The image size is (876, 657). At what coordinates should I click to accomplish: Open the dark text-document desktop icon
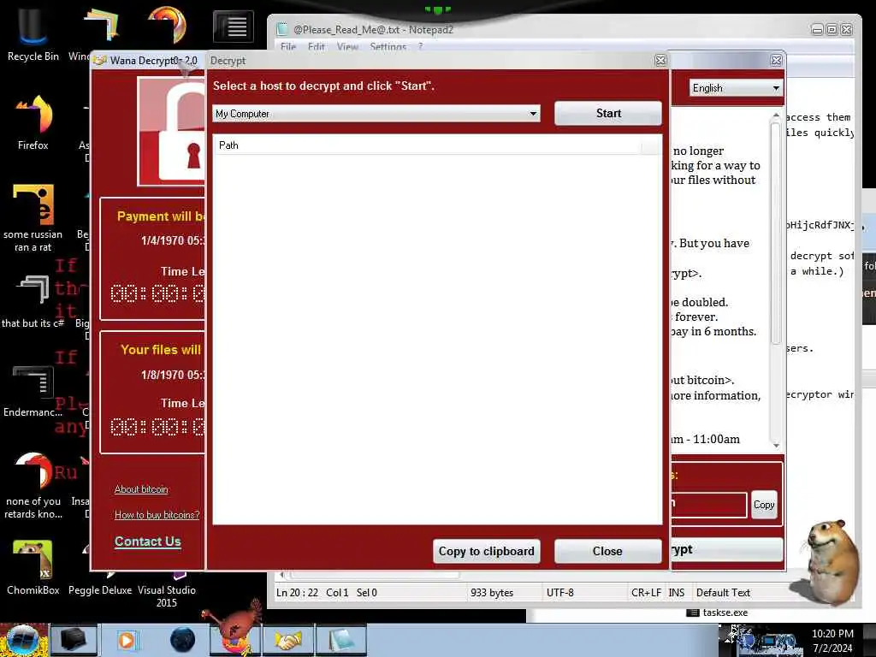point(233,27)
